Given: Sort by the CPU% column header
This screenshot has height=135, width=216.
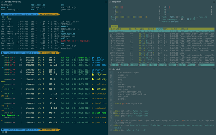Looking at the screenshot, I should click(159, 29).
